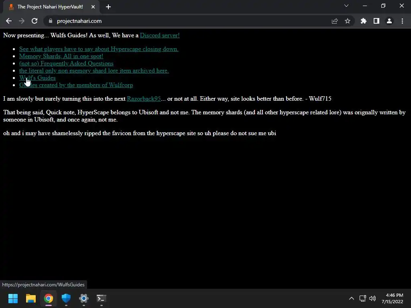This screenshot has height=308, width=411.
Task: Follow the Razorback95 link
Action: [144, 99]
